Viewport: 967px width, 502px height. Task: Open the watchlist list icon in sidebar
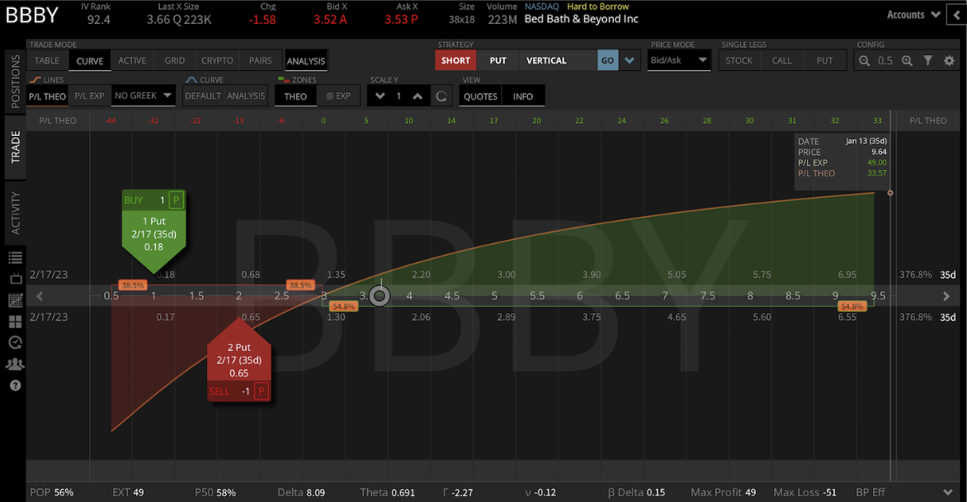click(x=15, y=257)
